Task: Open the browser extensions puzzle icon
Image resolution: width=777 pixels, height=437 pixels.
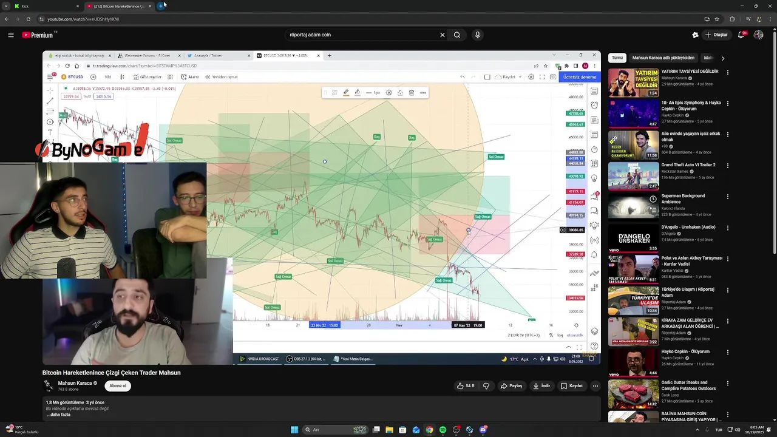Action: click(x=732, y=19)
